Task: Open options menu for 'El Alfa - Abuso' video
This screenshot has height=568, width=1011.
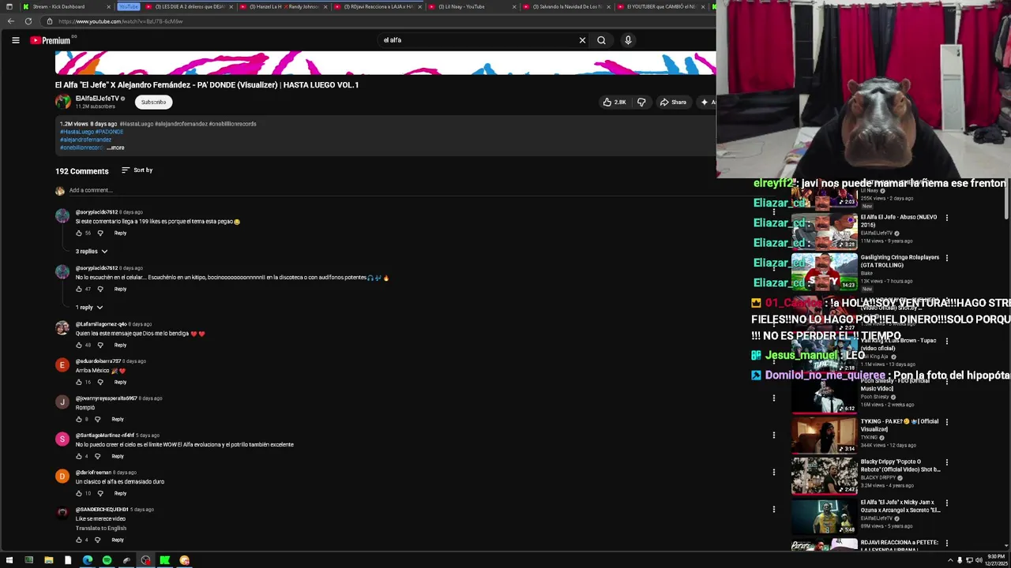Action: pos(946,218)
